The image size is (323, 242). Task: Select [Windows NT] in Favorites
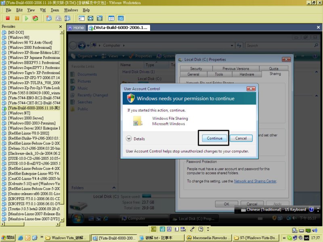pos(19,113)
